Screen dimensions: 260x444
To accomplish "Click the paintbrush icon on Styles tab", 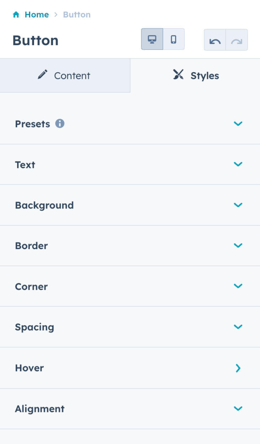I will [178, 75].
